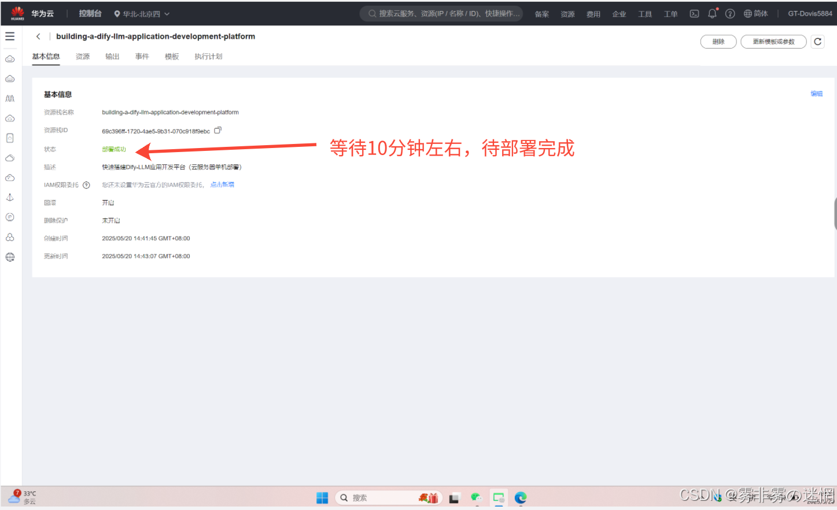Open the 备案 menu in the top bar
This screenshot has width=837, height=510.
point(542,14)
